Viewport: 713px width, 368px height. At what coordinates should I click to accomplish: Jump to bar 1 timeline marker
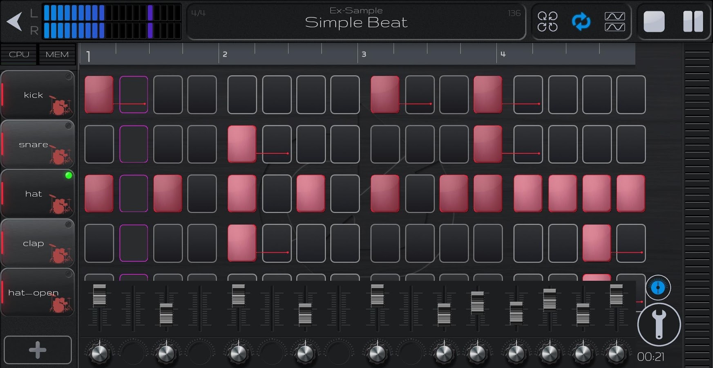click(x=88, y=56)
